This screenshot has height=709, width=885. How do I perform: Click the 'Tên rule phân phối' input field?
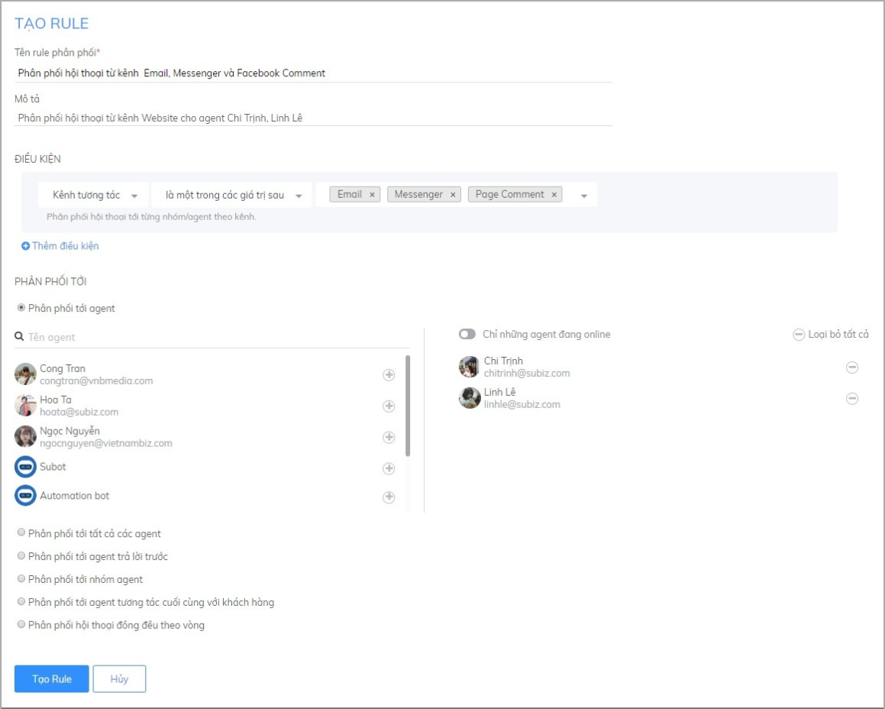(x=229, y=72)
